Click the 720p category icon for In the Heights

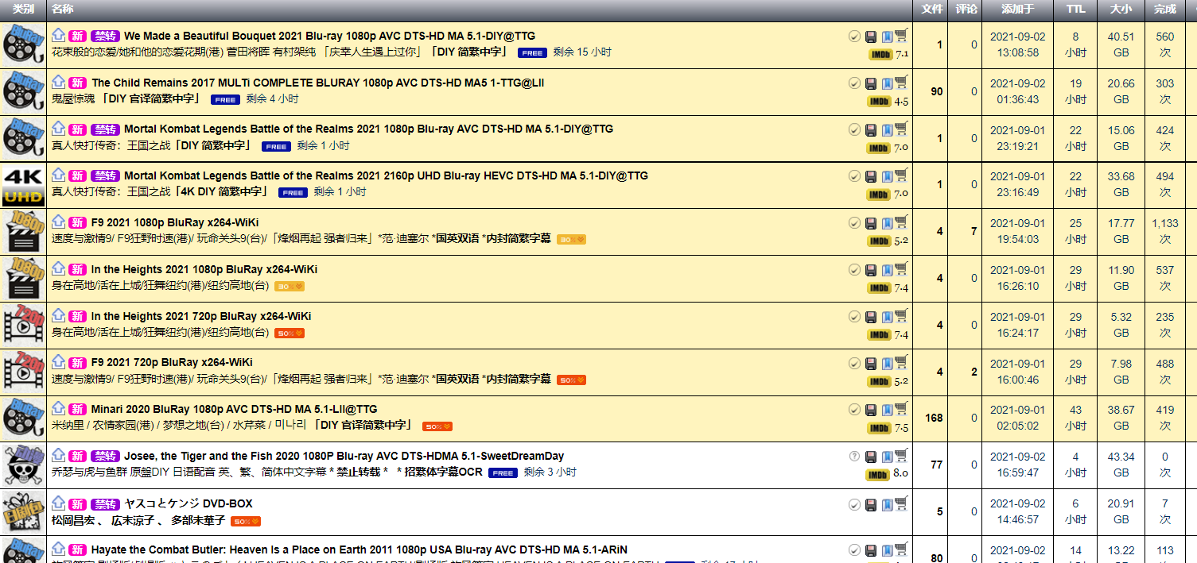(23, 326)
